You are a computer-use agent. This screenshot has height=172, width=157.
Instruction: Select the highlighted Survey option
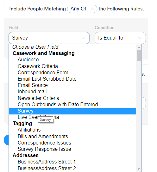72,111
